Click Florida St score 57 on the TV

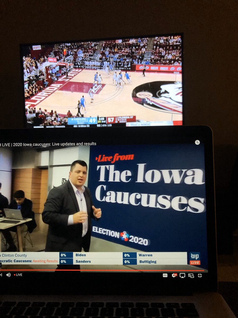111,120
